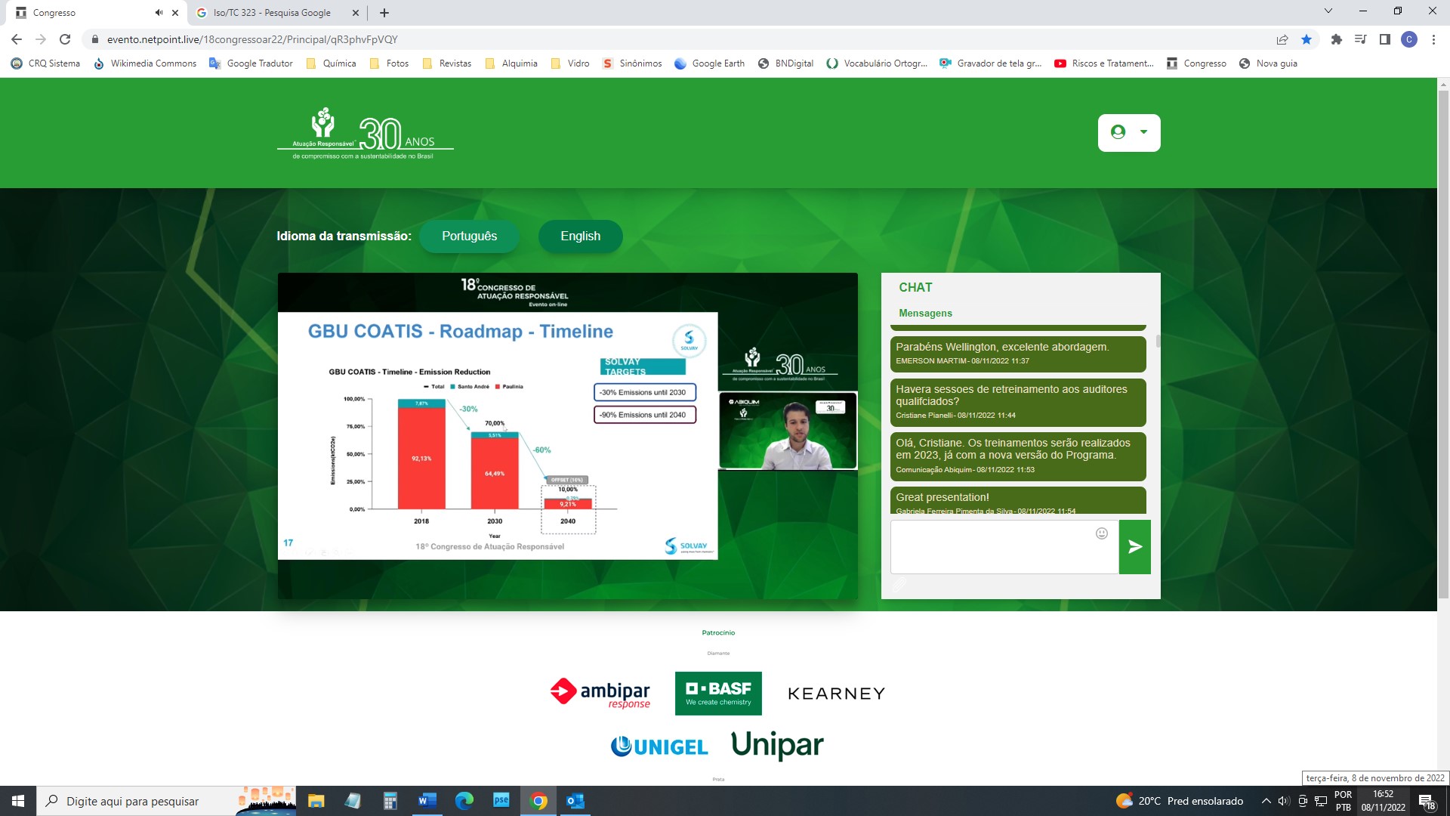Click the live video presentation player
This screenshot has width=1450, height=816.
(568, 436)
